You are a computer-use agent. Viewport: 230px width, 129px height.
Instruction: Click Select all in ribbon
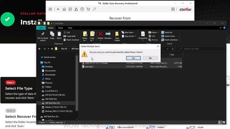tap(167, 32)
